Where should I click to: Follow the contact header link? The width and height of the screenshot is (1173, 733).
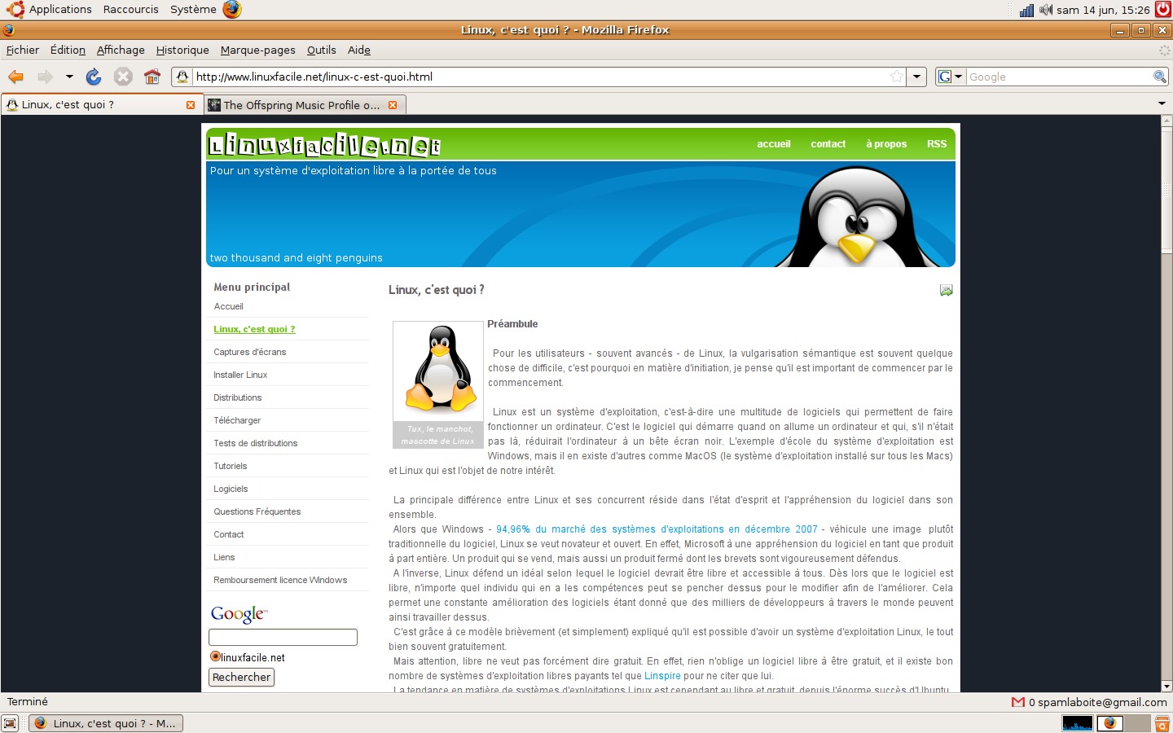tap(828, 144)
